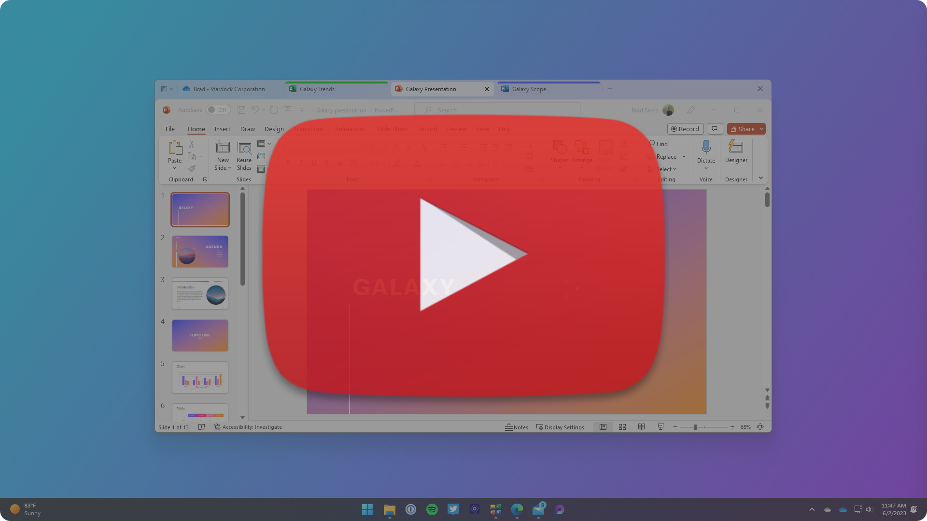Add a new Groupy tab
The height and width of the screenshot is (521, 927).
[610, 89]
